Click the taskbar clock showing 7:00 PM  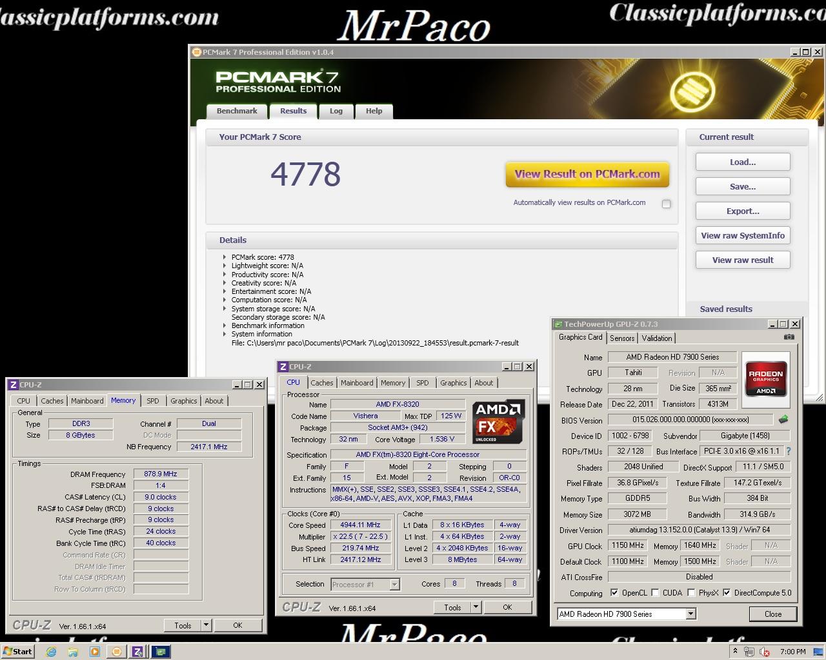[x=792, y=652]
